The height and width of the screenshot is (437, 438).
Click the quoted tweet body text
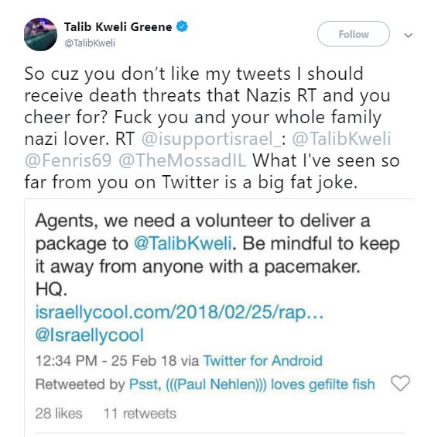[217, 255]
